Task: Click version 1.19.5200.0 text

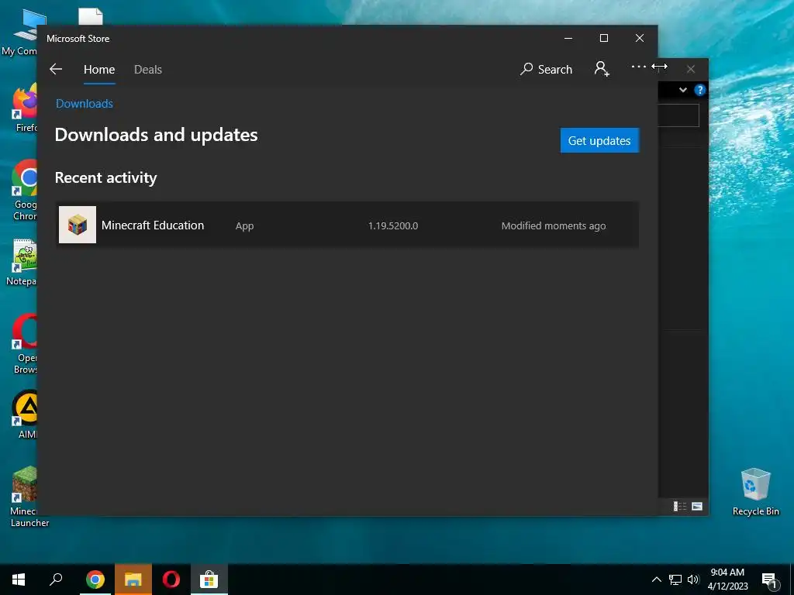Action: [393, 226]
